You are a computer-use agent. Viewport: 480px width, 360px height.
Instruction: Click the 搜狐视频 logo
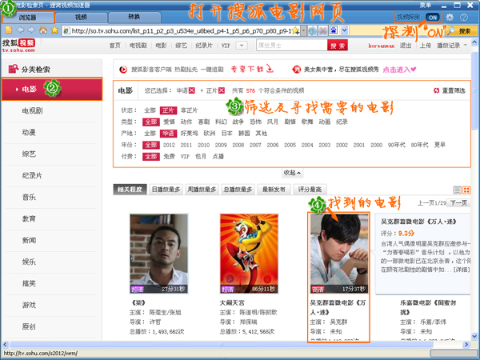18,46
